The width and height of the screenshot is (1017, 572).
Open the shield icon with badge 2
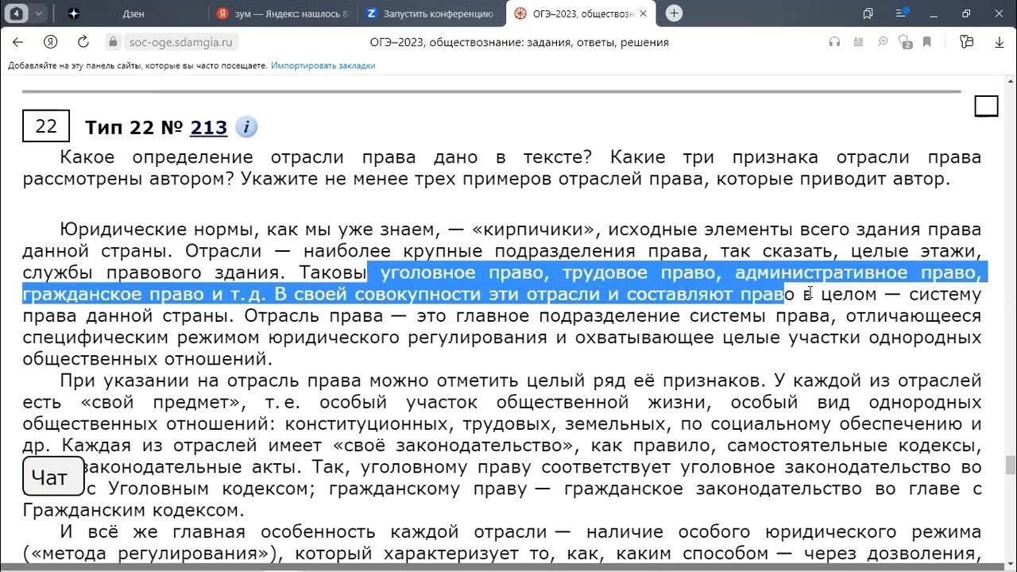click(905, 42)
